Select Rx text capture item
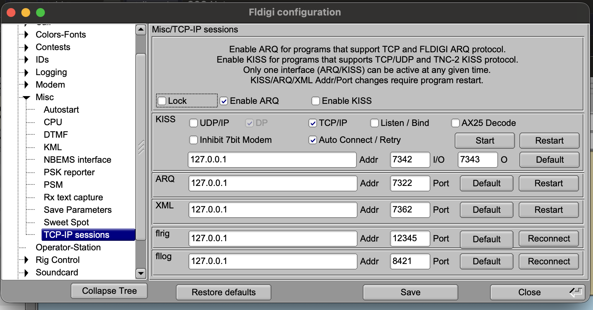The height and width of the screenshot is (310, 593). 73,197
